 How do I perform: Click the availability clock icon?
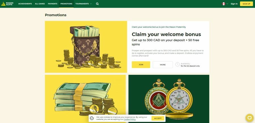[177, 65]
